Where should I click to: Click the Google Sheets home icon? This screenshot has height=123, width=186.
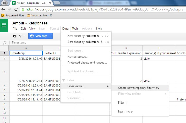[x=4, y=25]
